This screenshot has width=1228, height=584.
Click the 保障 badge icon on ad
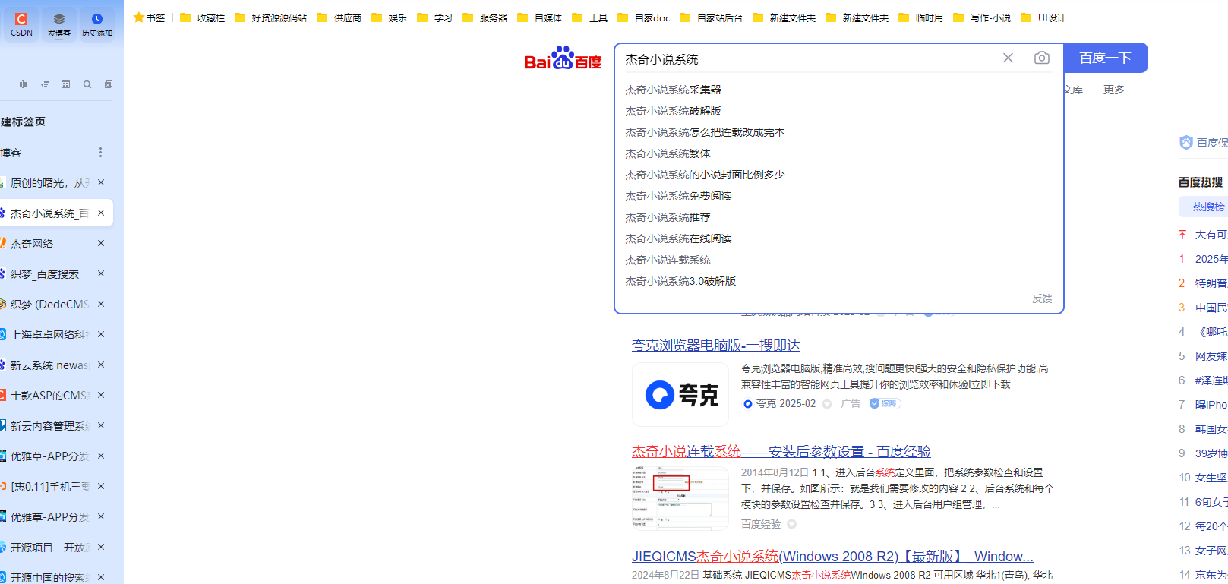(885, 403)
